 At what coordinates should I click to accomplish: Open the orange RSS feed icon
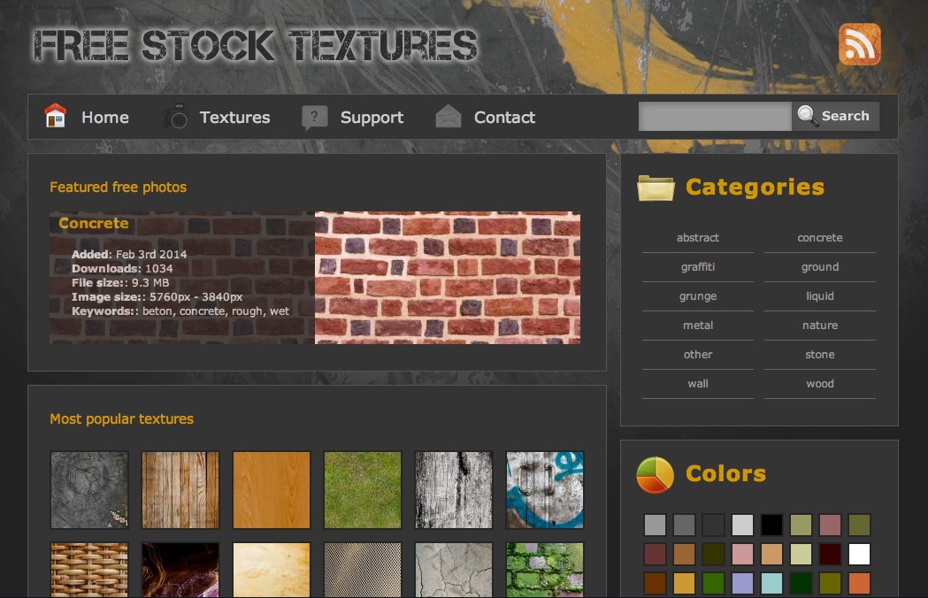point(859,44)
